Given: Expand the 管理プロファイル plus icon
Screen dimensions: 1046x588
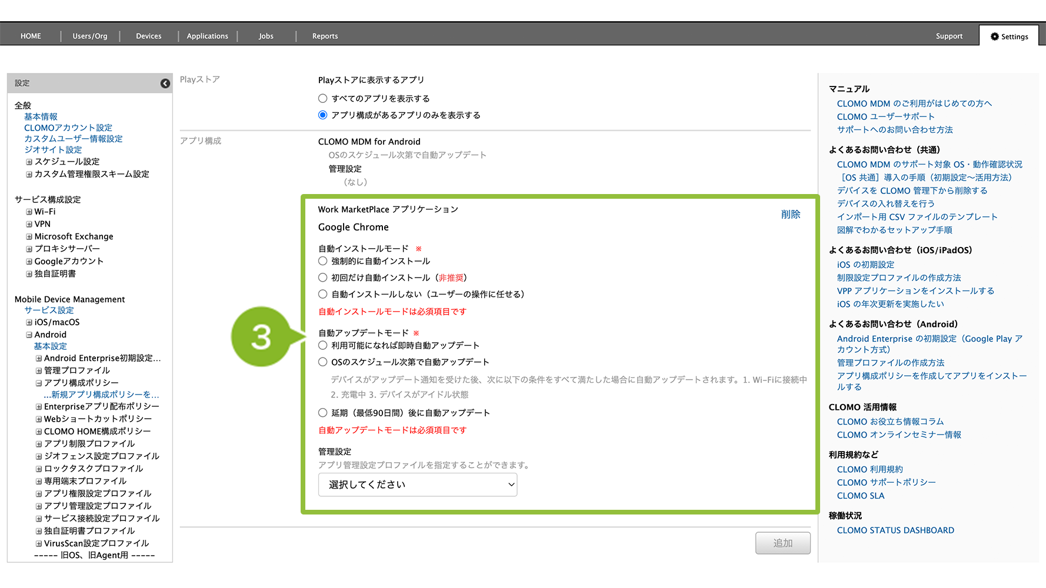Looking at the screenshot, I should [39, 370].
